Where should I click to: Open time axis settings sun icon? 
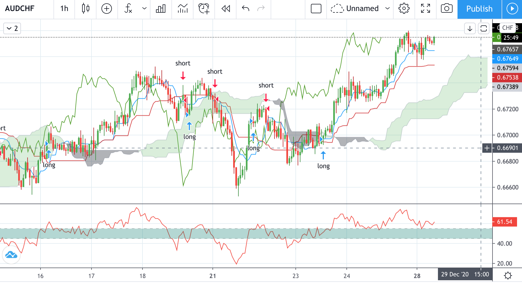(508, 276)
